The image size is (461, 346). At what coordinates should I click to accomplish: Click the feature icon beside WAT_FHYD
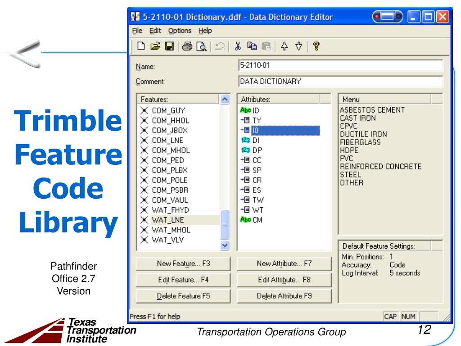(x=144, y=210)
